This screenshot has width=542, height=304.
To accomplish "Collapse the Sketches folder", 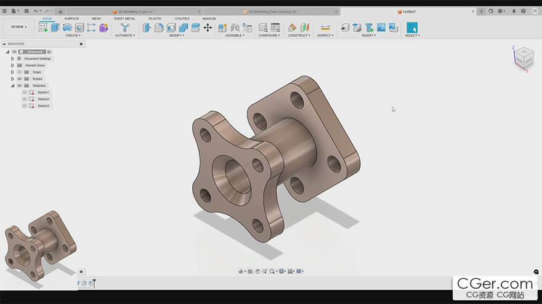I will (x=12, y=85).
